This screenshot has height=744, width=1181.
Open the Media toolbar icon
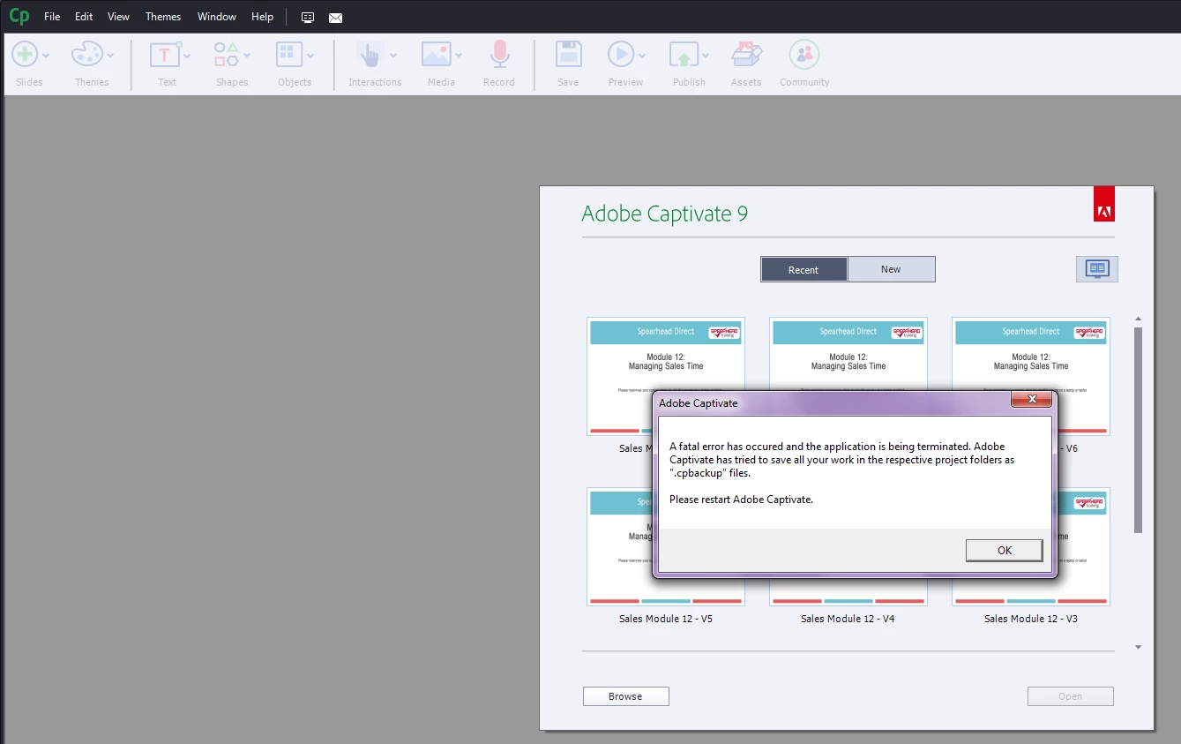[x=436, y=55]
